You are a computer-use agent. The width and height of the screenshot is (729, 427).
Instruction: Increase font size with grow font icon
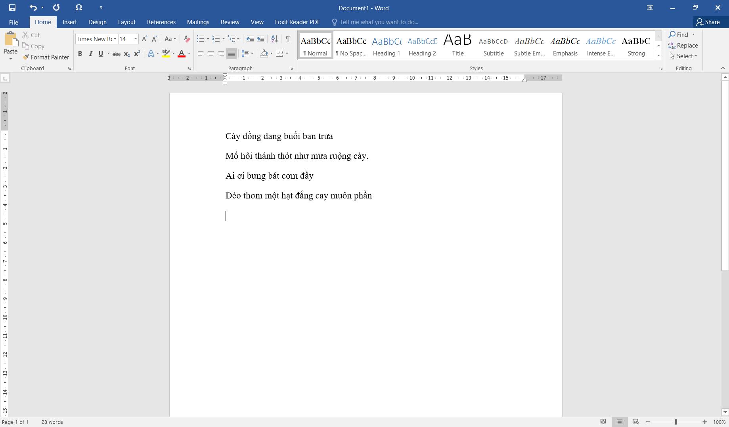[144, 39]
